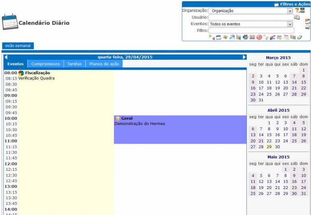This screenshot has width=311, height=215.
Task: Open the user picker icon beside Usuário
Action: (297, 17)
